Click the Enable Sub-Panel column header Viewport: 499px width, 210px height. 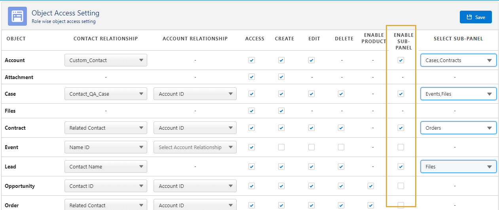(403, 41)
